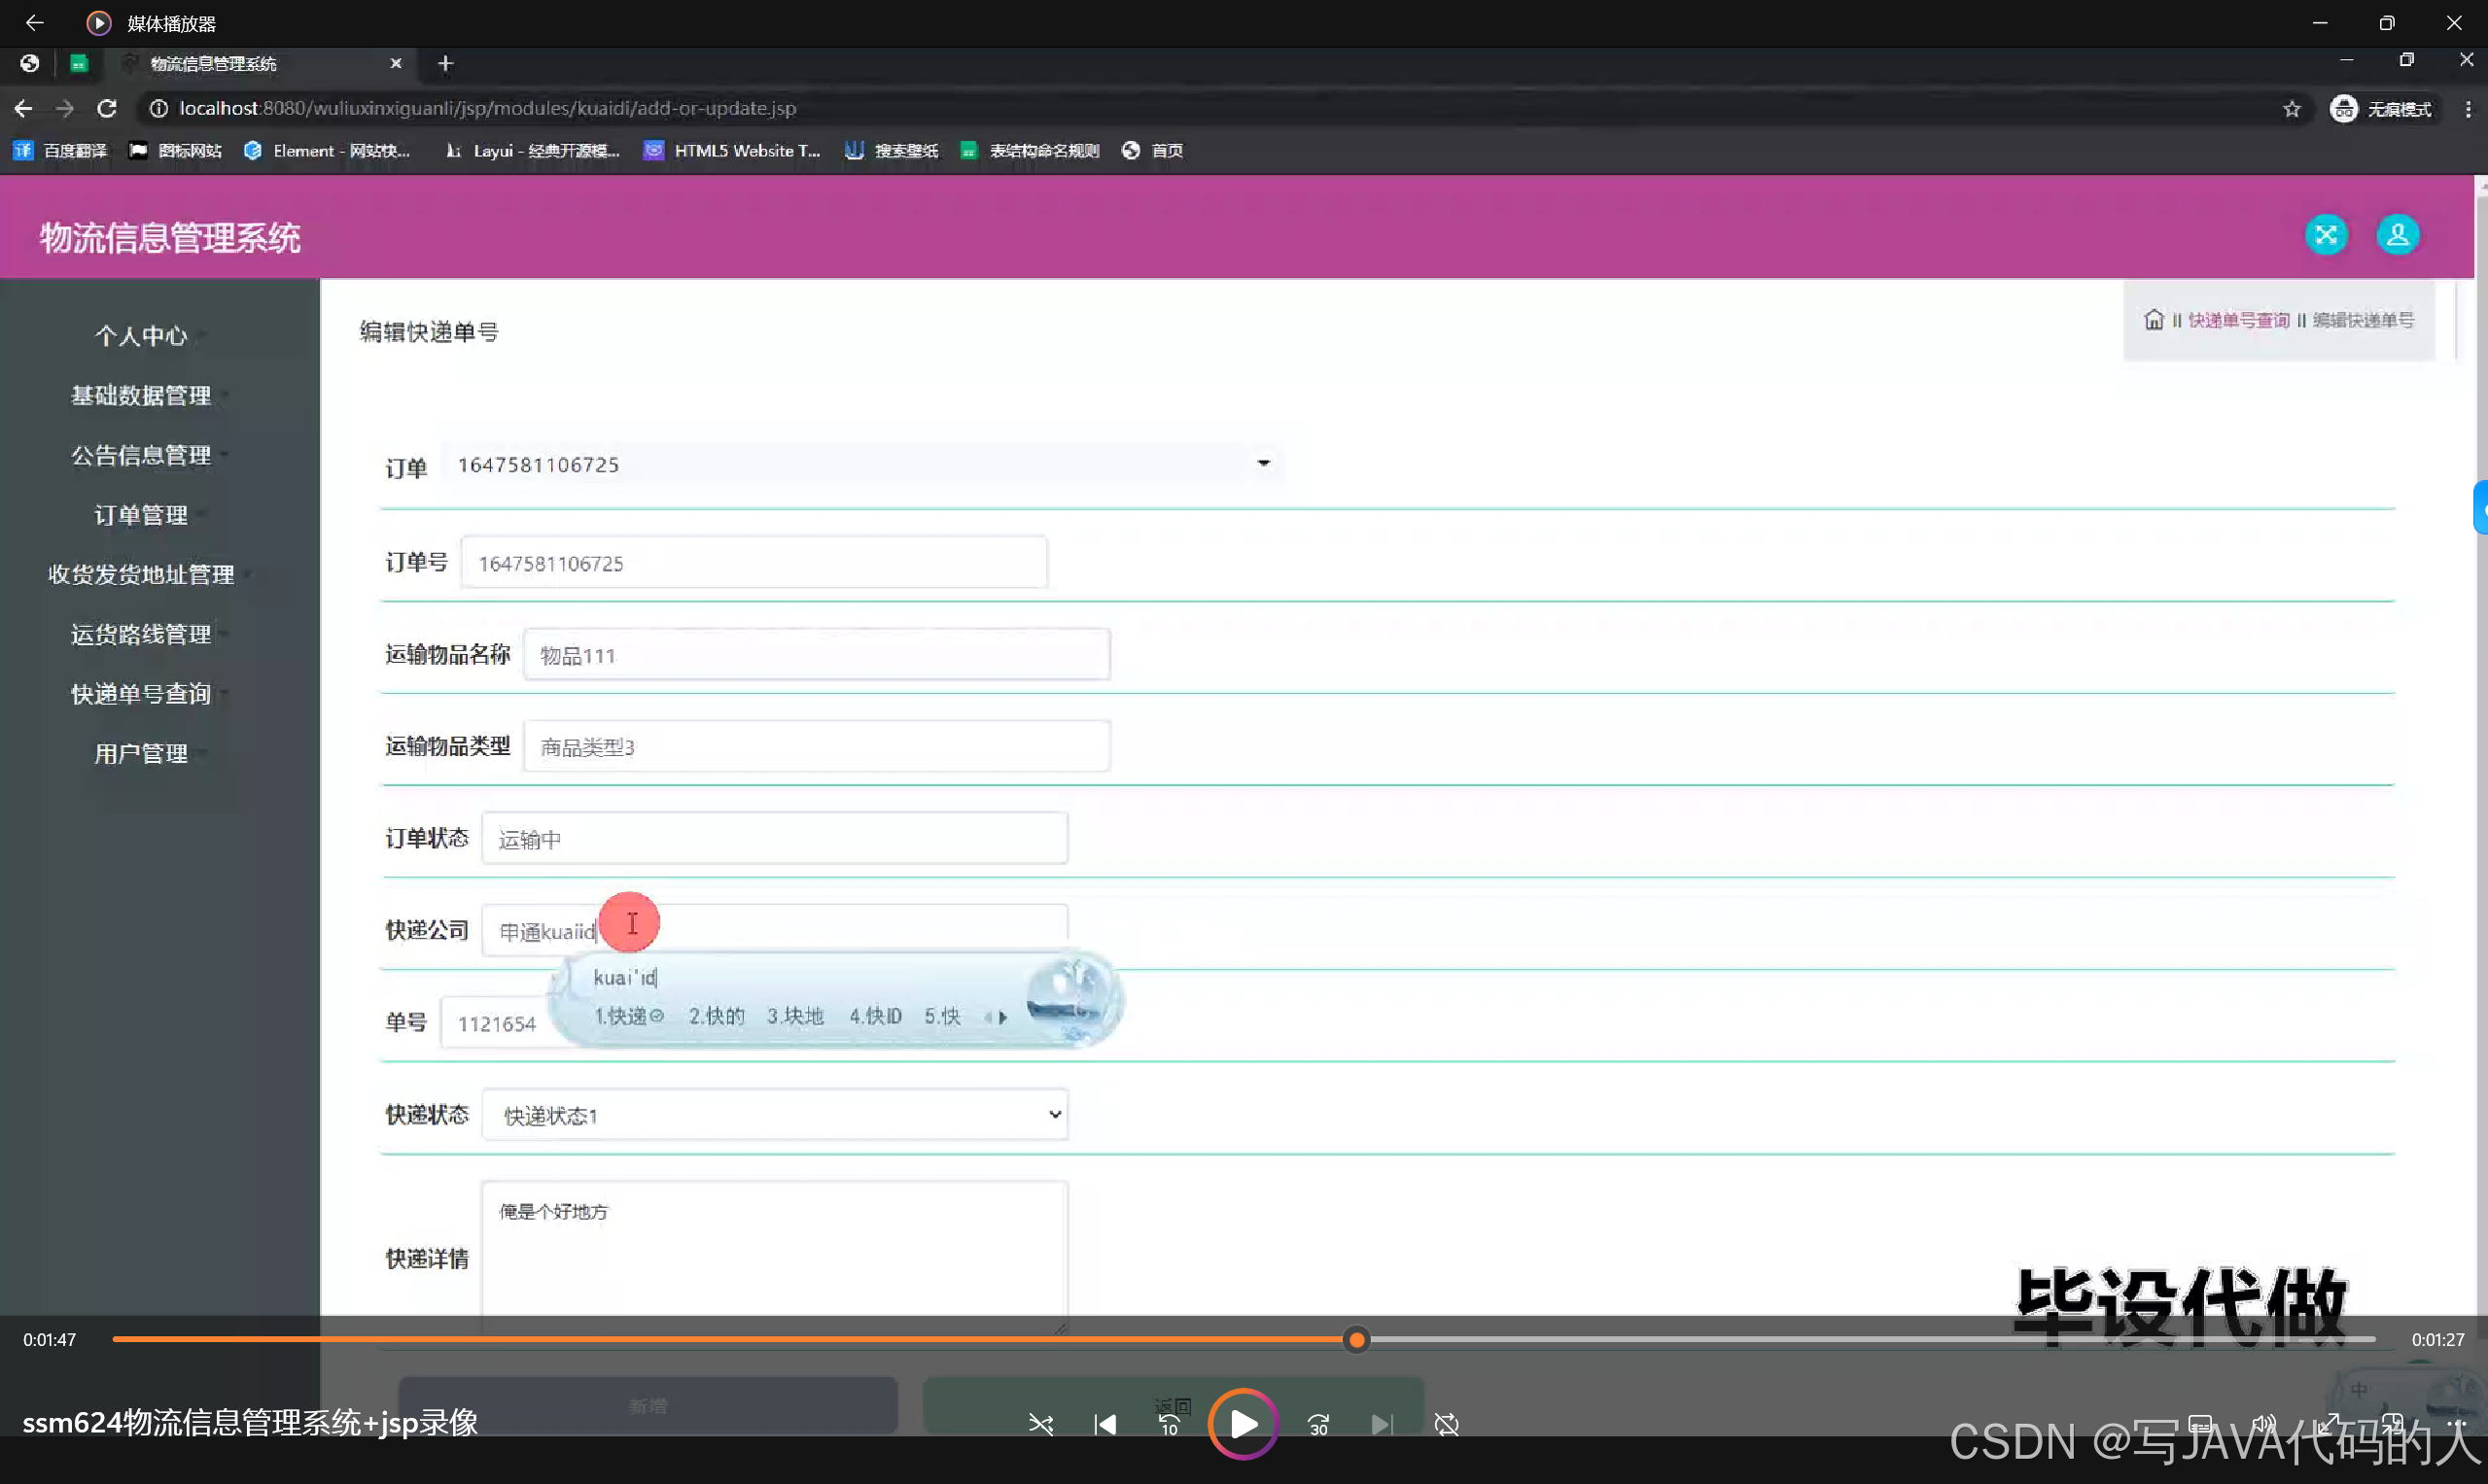Skip forward 30 seconds
Viewport: 2488px width, 1484px height.
point(1318,1424)
